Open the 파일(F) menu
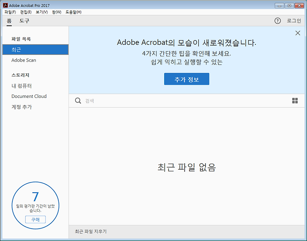 click(x=10, y=12)
